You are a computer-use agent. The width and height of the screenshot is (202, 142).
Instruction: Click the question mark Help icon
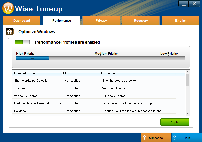point(174,138)
